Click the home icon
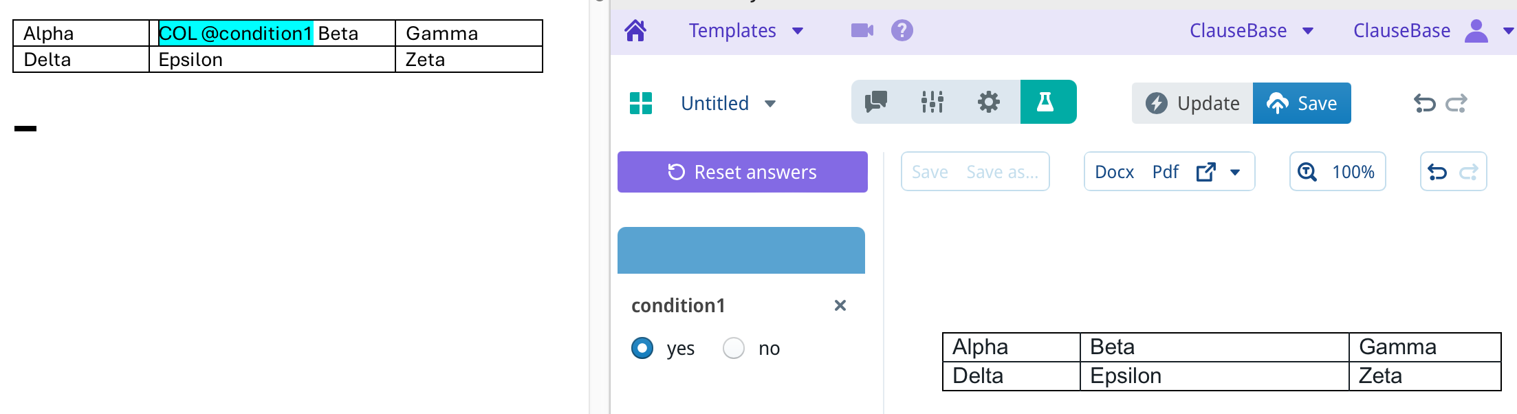The image size is (1517, 414). tap(635, 30)
